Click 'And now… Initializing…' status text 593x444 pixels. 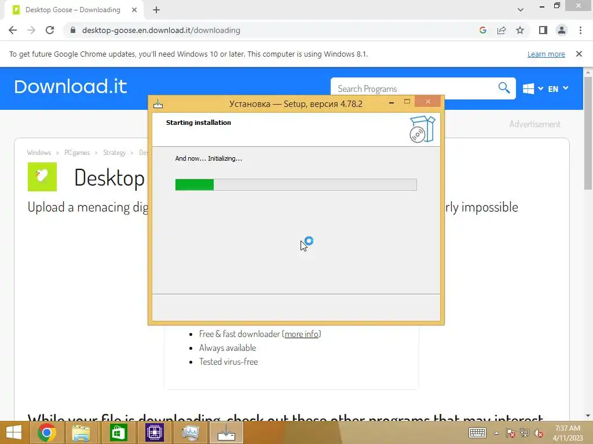(x=208, y=158)
